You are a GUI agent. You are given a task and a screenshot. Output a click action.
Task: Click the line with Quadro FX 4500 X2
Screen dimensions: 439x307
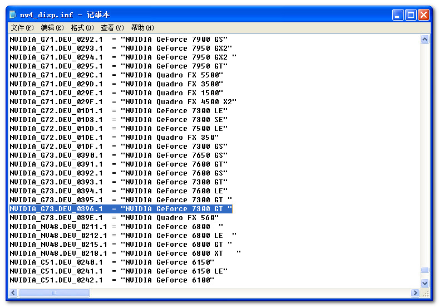123,102
